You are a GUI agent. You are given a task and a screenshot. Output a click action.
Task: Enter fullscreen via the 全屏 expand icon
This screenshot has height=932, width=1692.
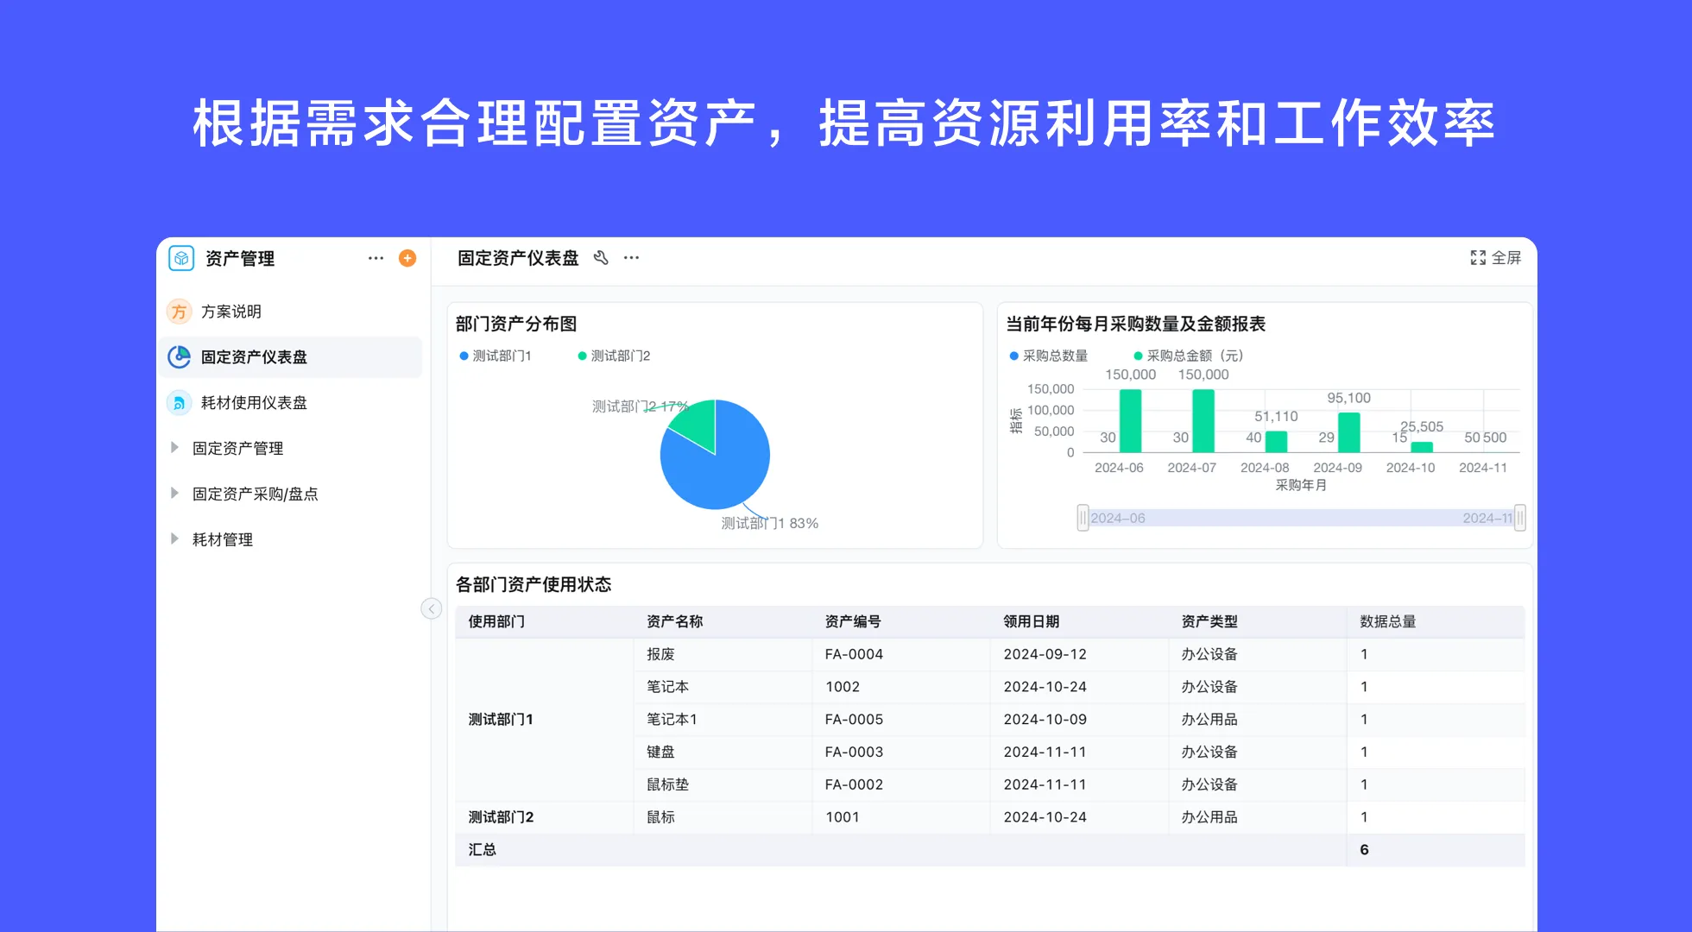click(x=1479, y=257)
